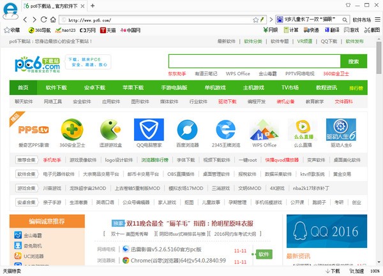Open 下载 manager in status bar

point(333,271)
